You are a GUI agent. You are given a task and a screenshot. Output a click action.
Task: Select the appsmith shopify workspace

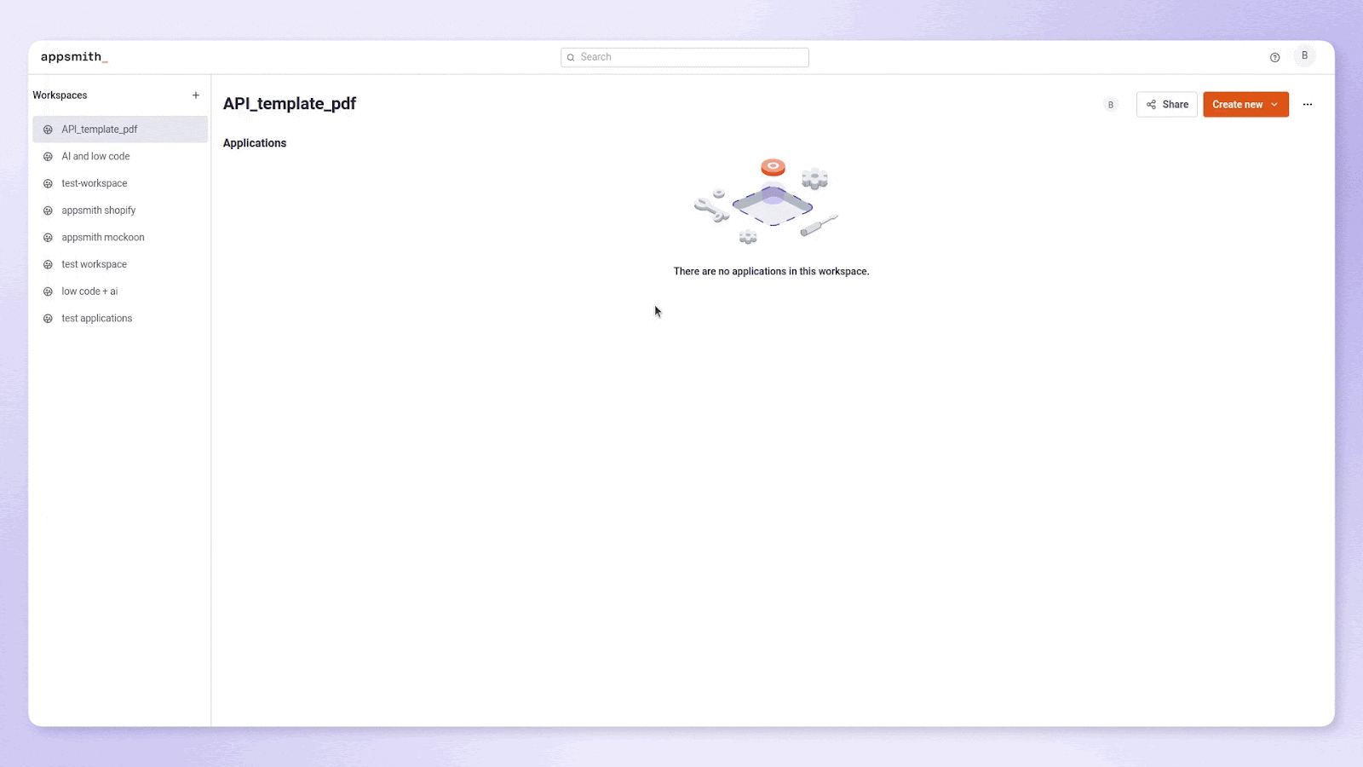click(x=98, y=210)
